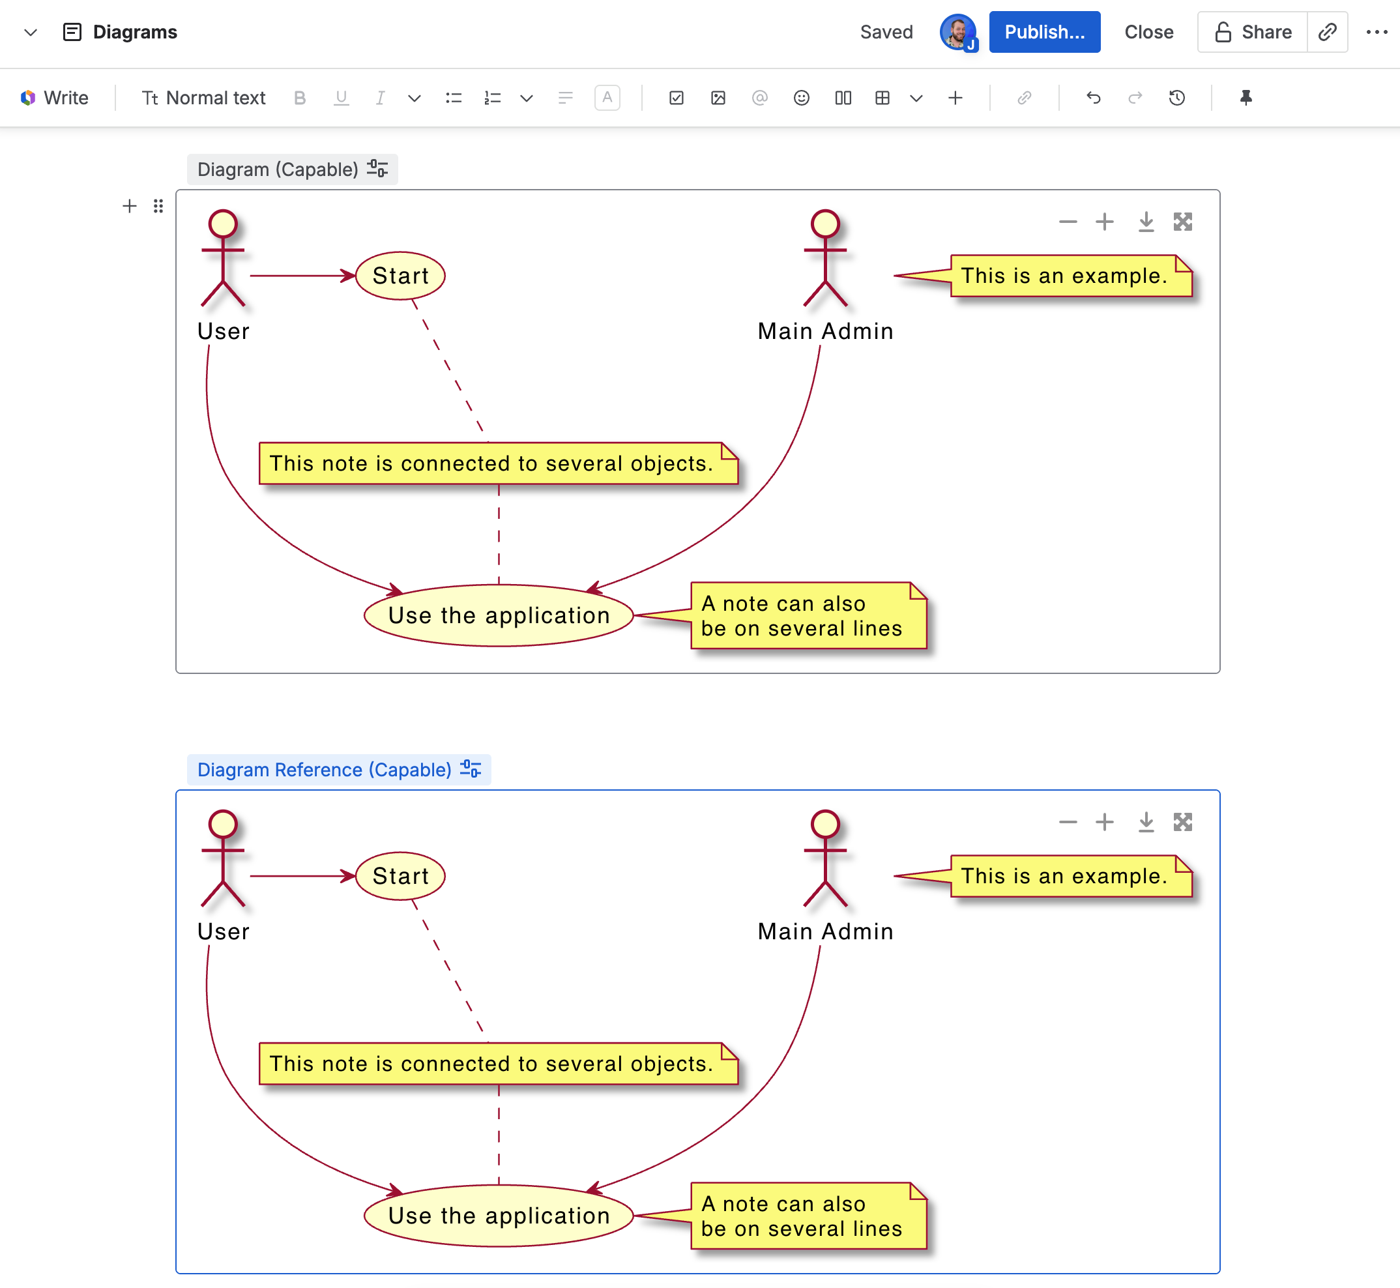This screenshot has height=1288, width=1400.
Task: Click the Share button
Action: pyautogui.click(x=1252, y=32)
